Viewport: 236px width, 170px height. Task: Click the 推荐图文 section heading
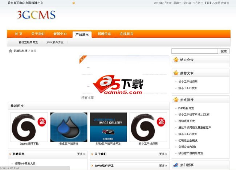pos(17,106)
